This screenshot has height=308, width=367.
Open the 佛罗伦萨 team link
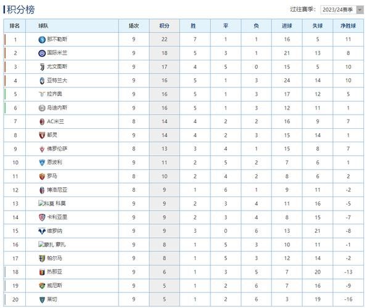(57, 148)
